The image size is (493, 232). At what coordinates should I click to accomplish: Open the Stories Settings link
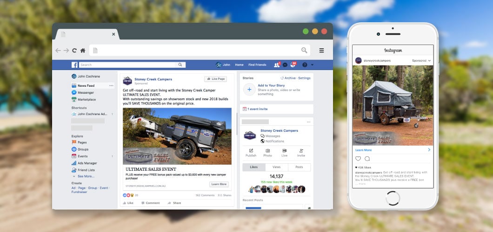click(304, 78)
